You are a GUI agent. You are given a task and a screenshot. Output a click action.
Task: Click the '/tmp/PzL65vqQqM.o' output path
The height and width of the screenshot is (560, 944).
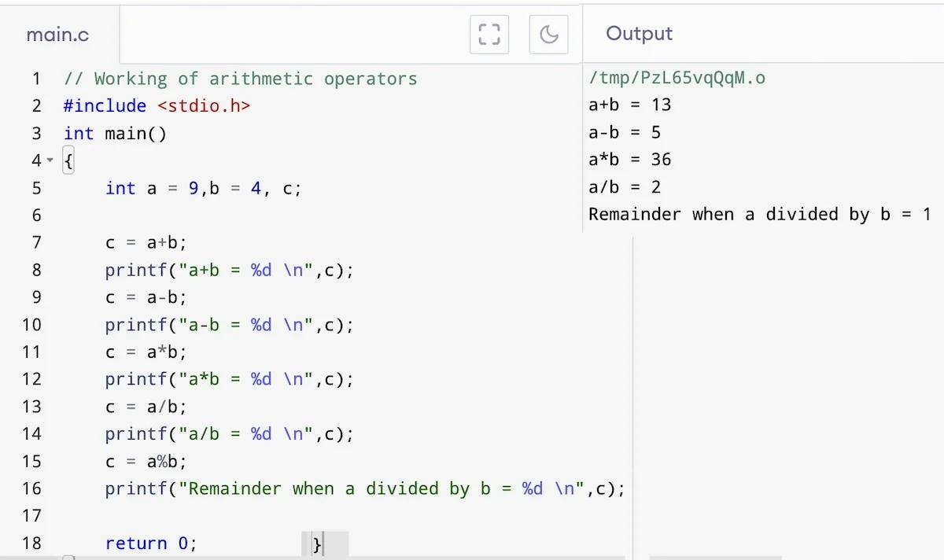pyautogui.click(x=677, y=78)
